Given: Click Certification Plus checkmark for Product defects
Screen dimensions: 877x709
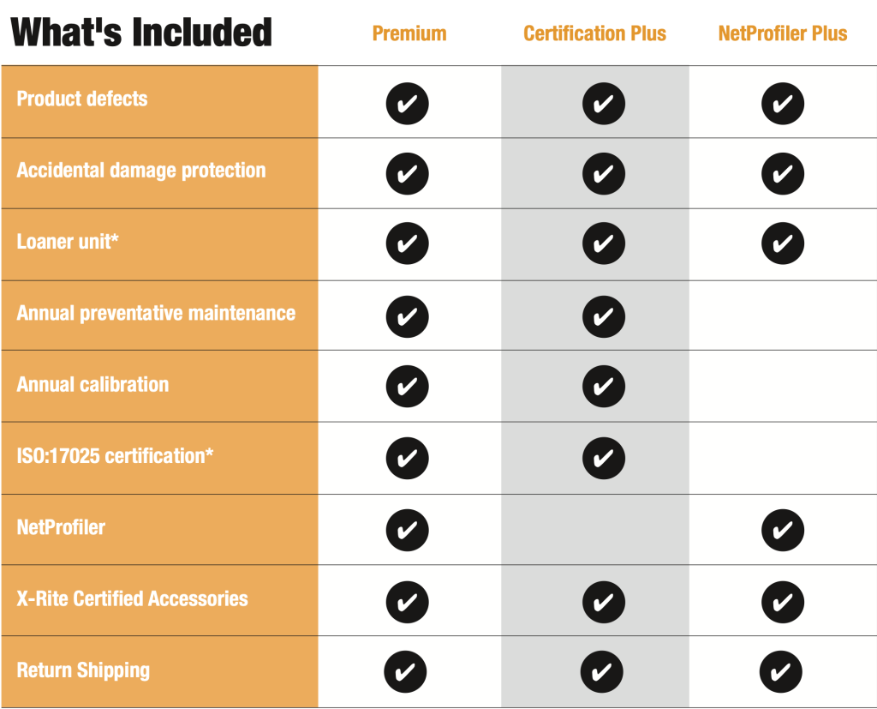Looking at the screenshot, I should (603, 104).
